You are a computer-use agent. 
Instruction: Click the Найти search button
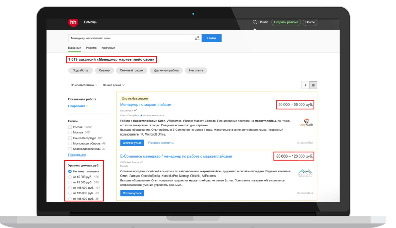[212, 38]
